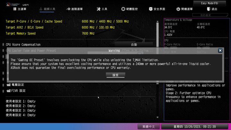The height and width of the screenshot is (130, 231).
Task: Click the main menu list icon
Action: click(15, 9)
